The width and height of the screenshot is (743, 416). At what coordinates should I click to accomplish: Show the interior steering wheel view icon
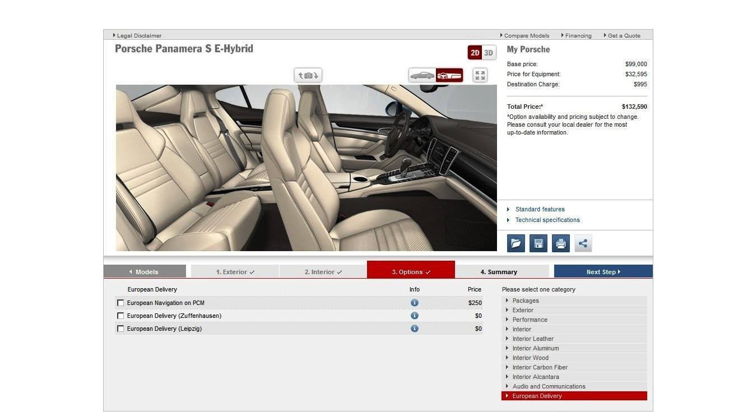449,75
